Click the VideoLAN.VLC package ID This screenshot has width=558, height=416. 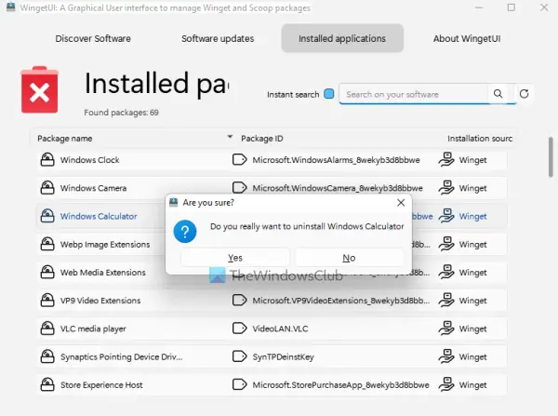tap(280, 329)
